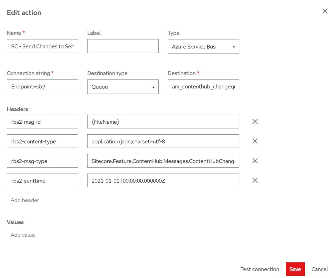Click the 2021-01-01 timestamp value field
This screenshot has width=331, height=278.
[163, 180]
